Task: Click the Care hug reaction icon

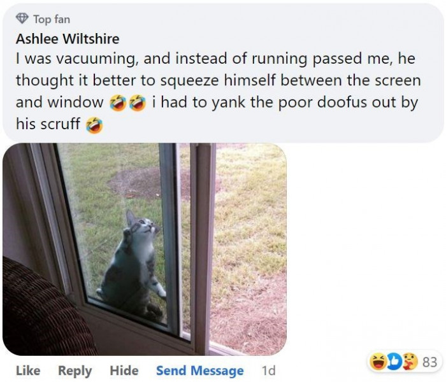Action: [410, 362]
